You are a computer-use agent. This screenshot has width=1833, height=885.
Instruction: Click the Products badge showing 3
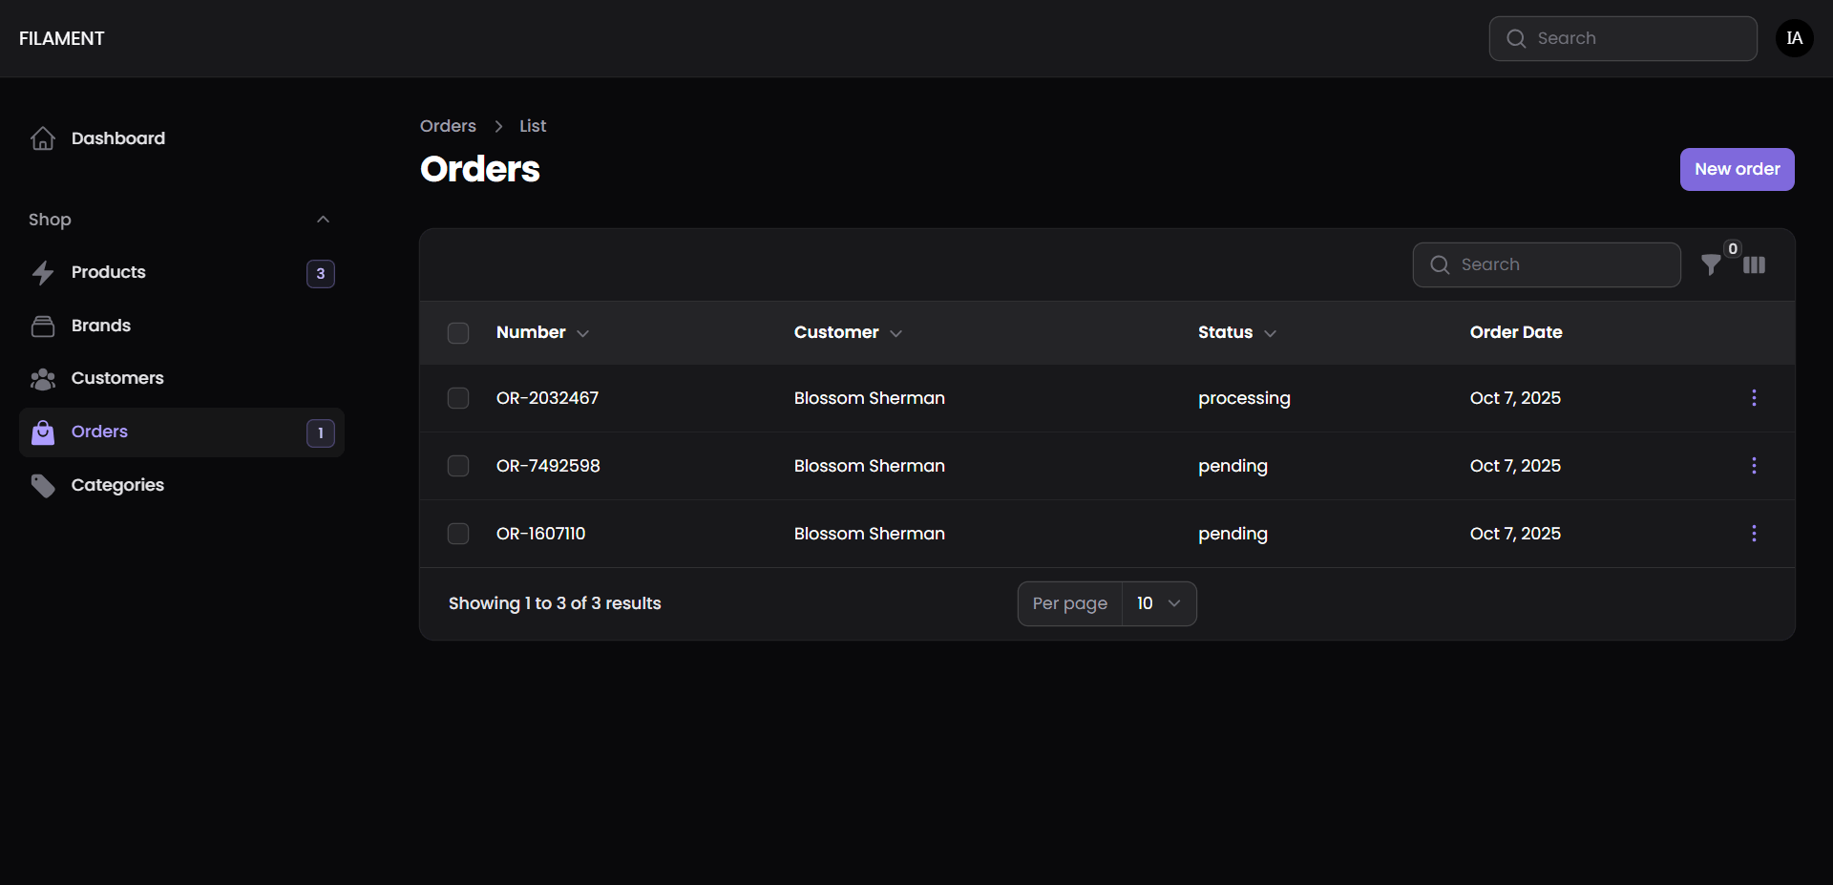coord(321,274)
